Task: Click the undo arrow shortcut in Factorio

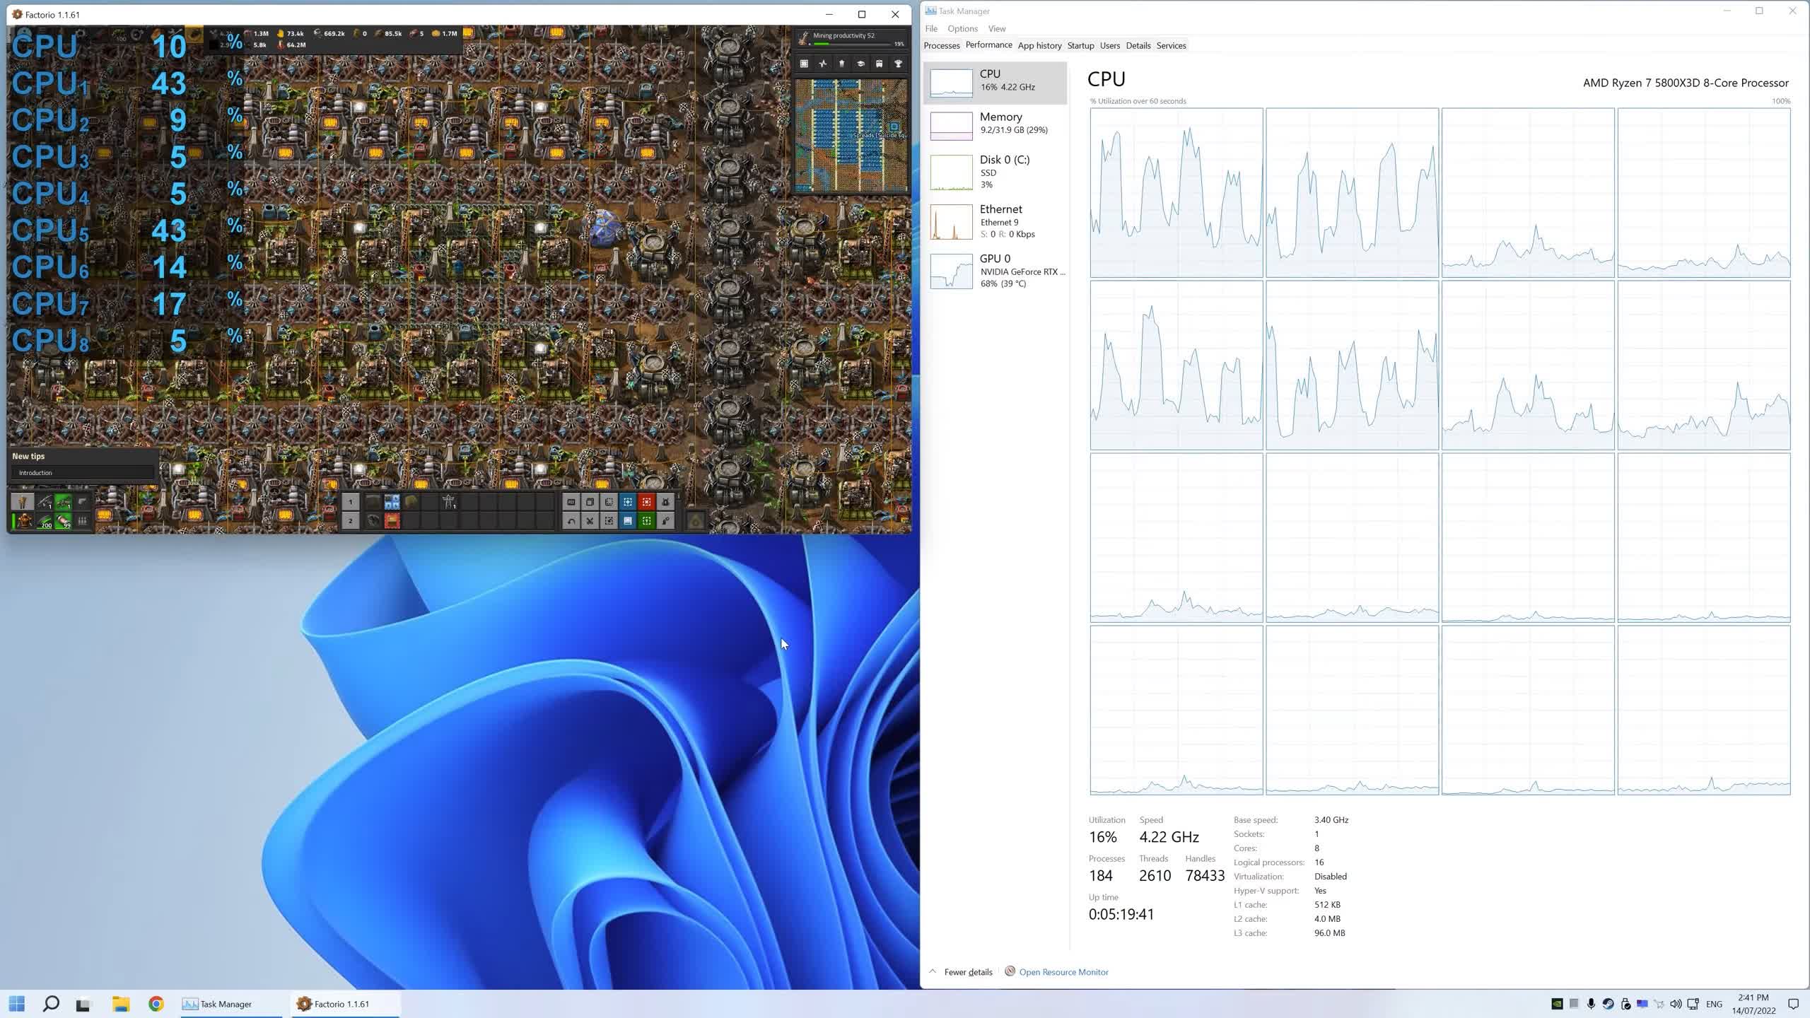Action: pos(571,521)
